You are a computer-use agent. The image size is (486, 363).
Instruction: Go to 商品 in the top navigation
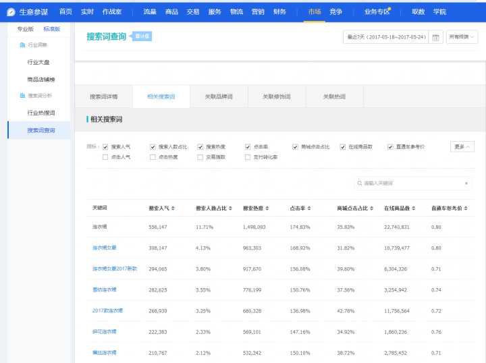(x=171, y=11)
